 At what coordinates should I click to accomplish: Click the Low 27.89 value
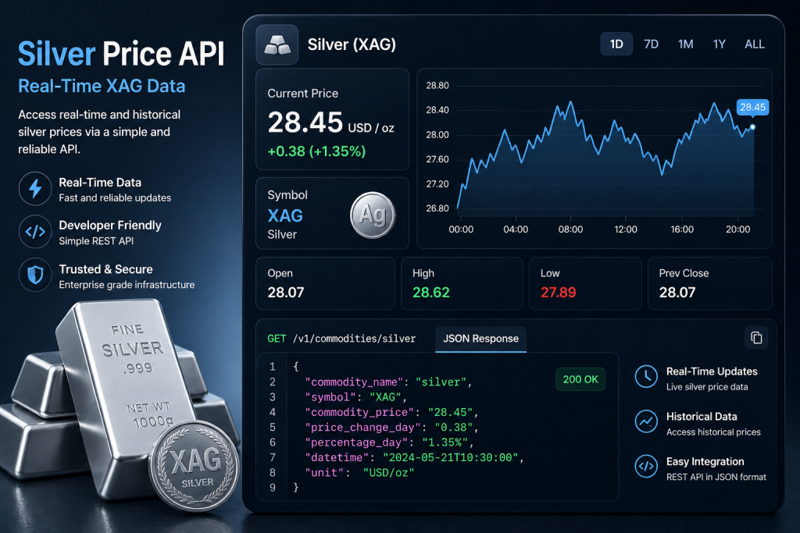(x=558, y=293)
